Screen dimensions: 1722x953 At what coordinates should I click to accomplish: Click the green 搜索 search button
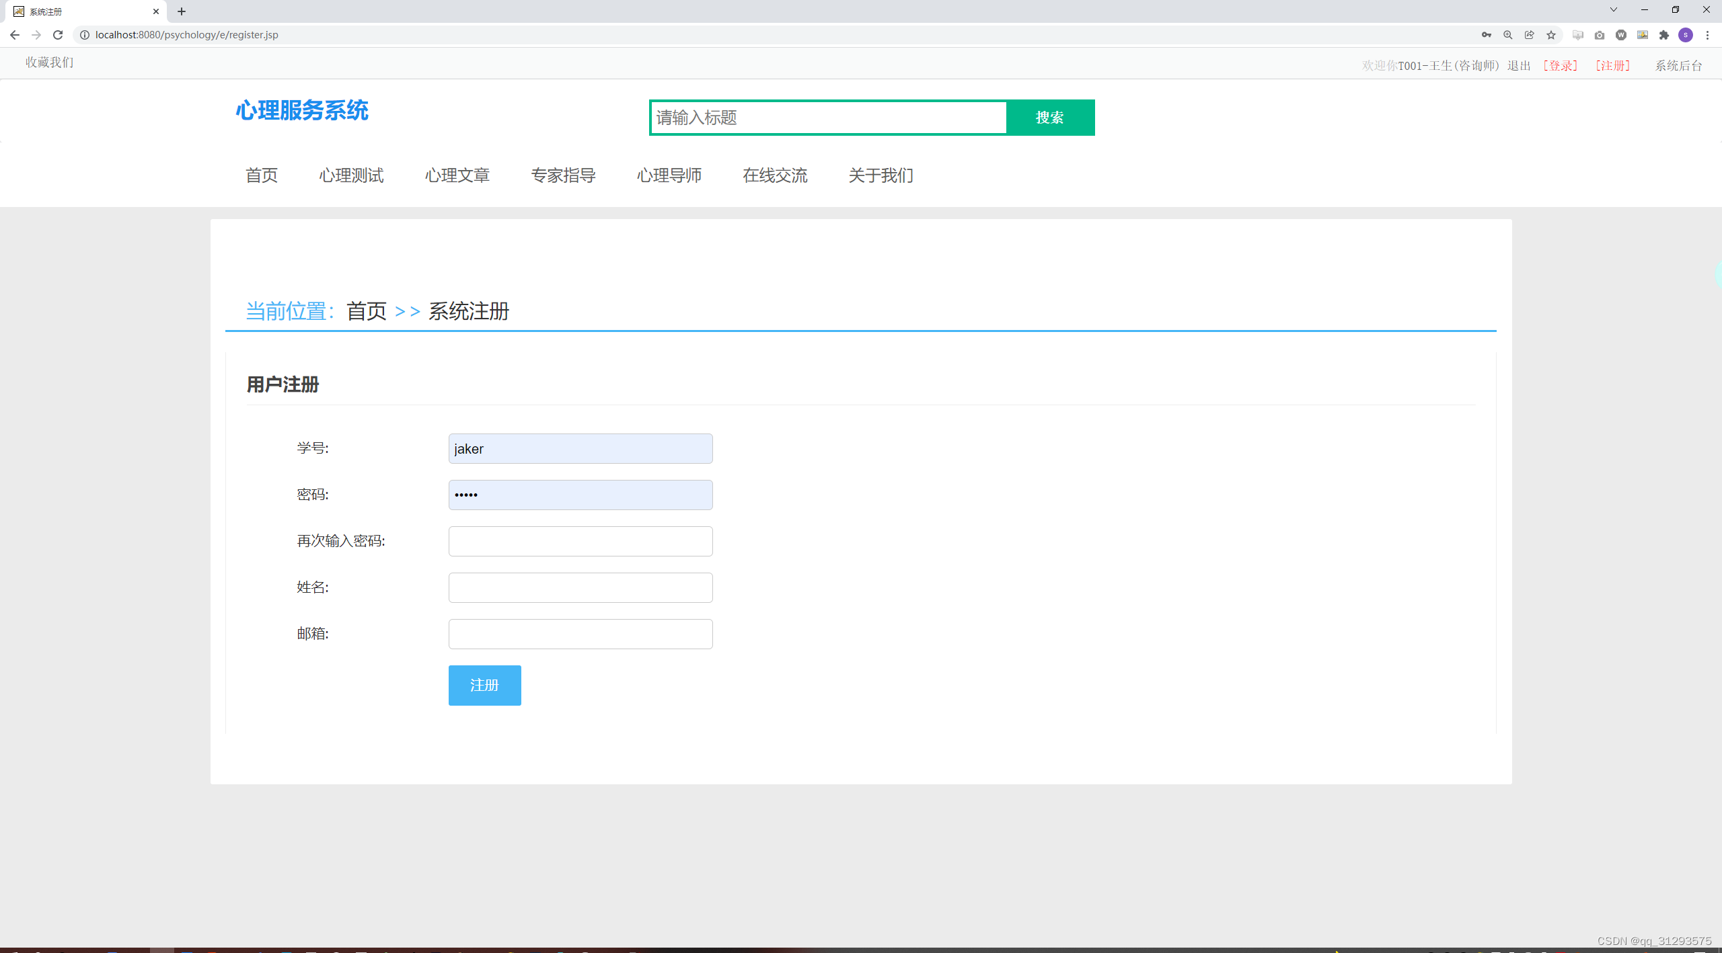[x=1050, y=117]
